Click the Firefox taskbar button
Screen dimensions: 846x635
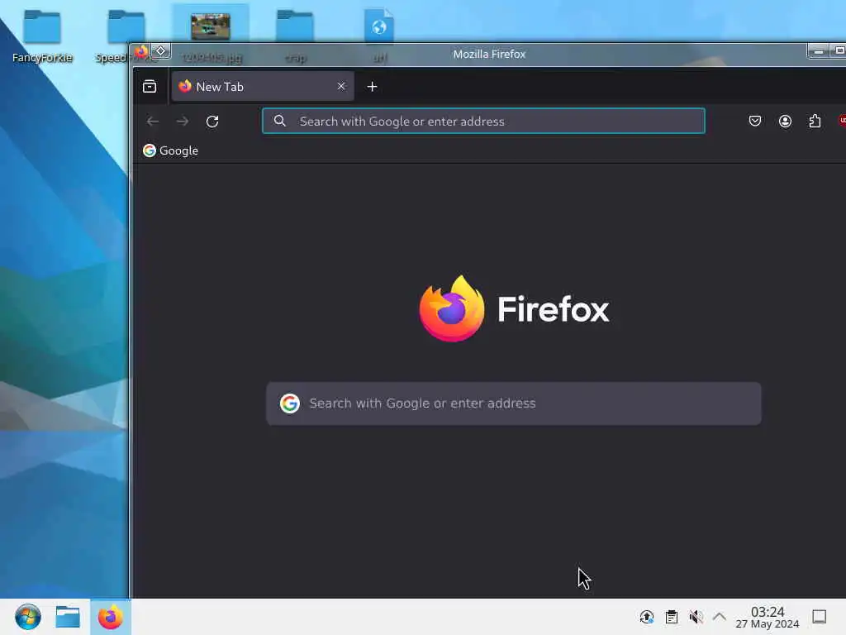tap(111, 617)
